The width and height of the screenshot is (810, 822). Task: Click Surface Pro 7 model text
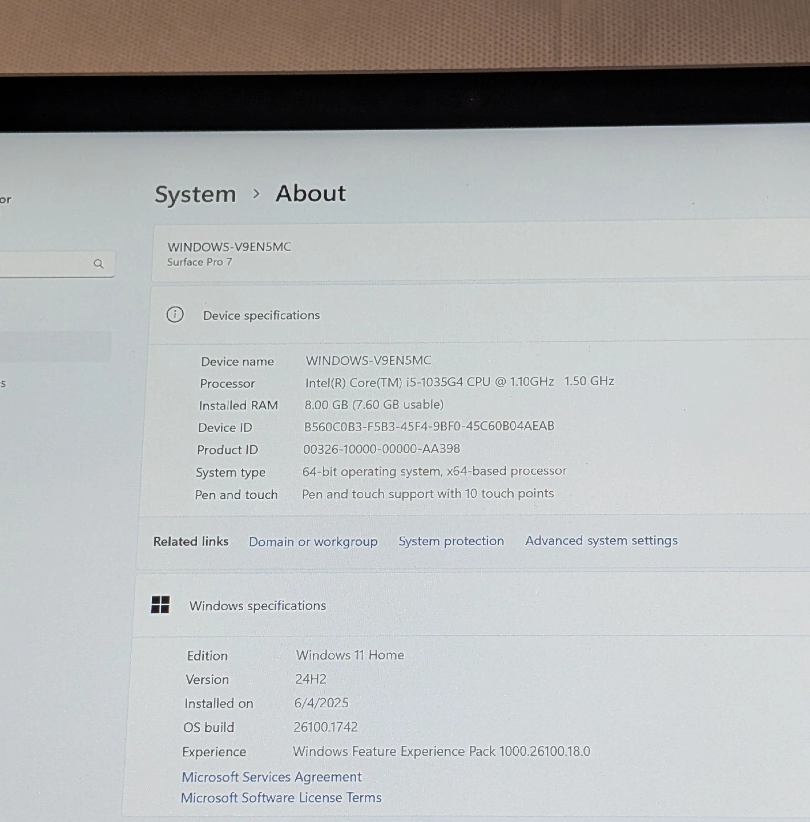point(199,262)
